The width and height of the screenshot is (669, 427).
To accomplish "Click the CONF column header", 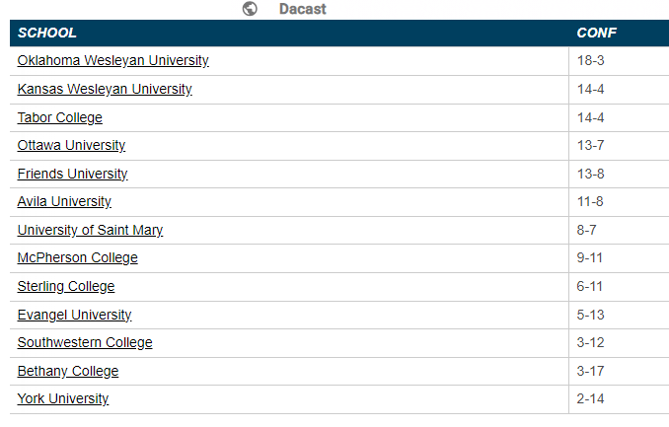I will coord(596,34).
